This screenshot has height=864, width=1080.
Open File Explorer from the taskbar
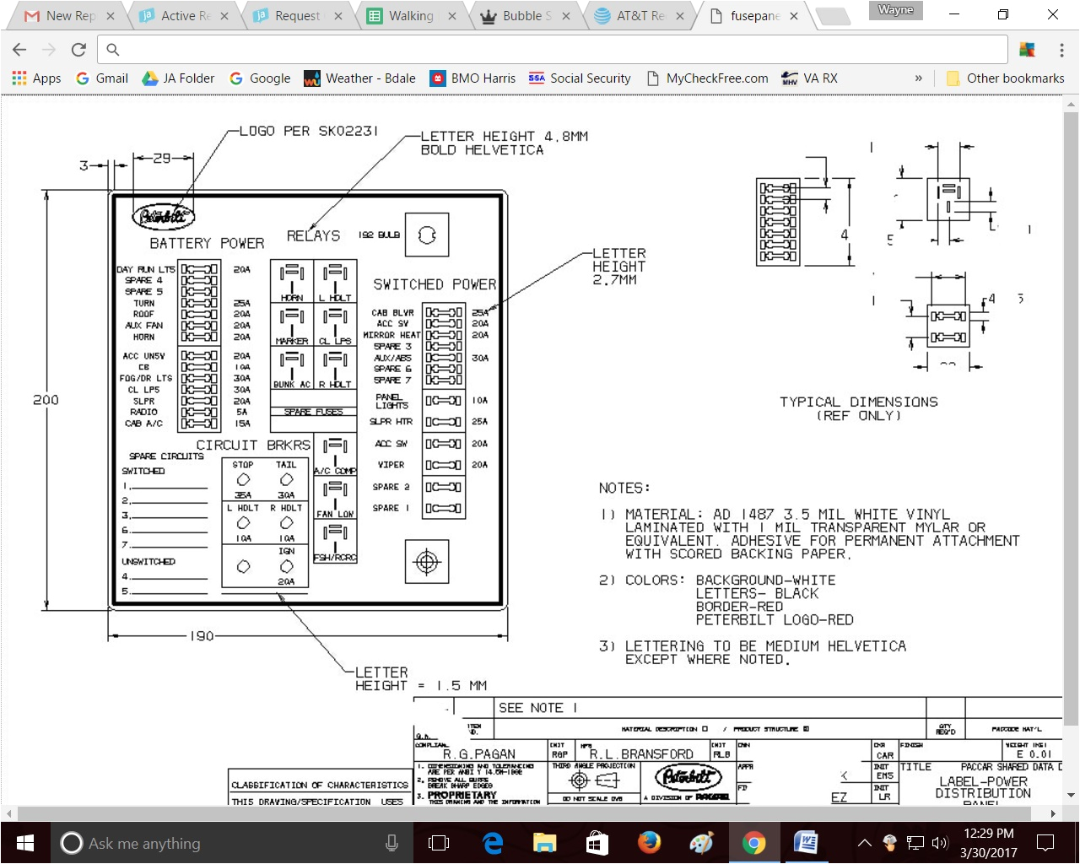point(544,842)
